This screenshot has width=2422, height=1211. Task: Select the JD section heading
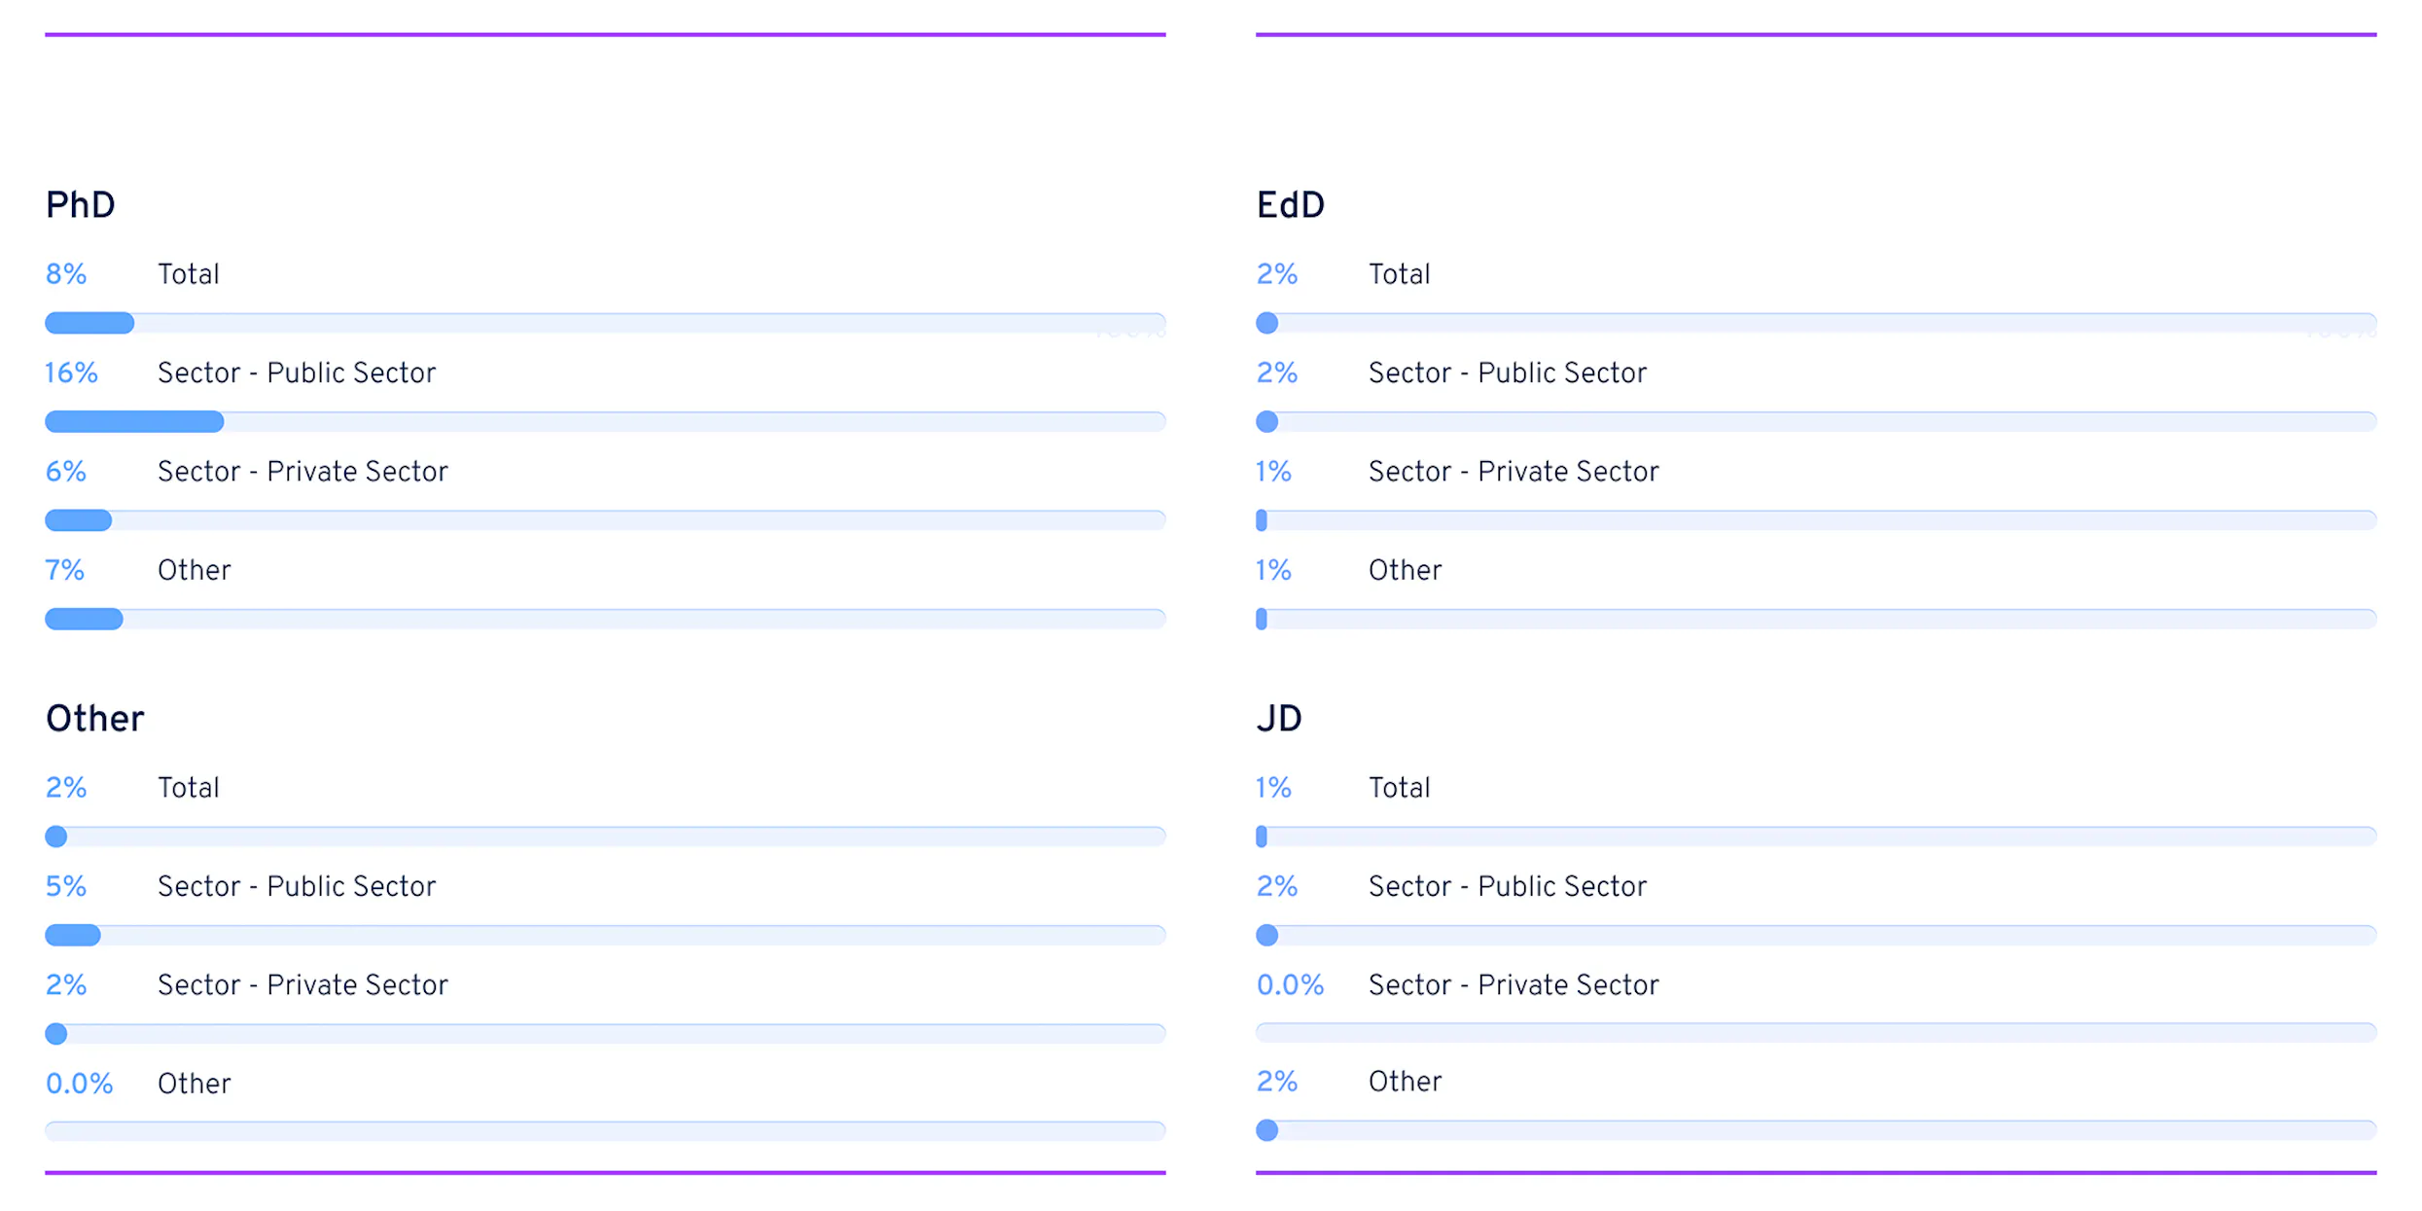(x=1279, y=719)
